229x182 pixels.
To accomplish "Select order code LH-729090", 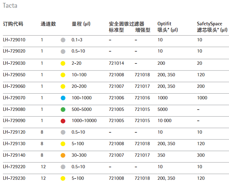I will (x=14, y=121).
